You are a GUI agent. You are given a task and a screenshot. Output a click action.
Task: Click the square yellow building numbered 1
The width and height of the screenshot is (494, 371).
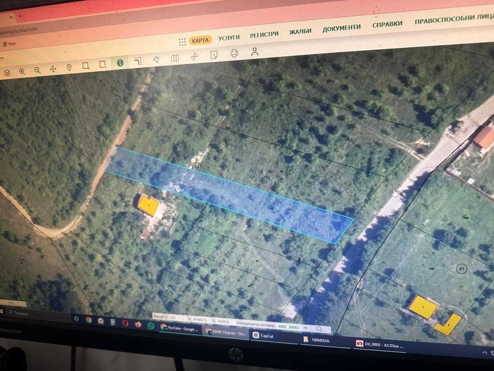point(423,307)
